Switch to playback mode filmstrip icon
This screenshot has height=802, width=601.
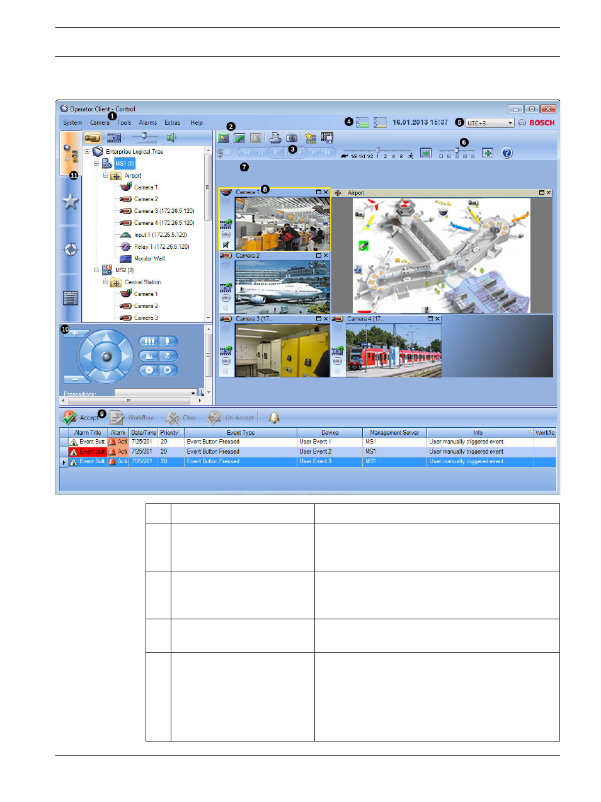[x=114, y=137]
